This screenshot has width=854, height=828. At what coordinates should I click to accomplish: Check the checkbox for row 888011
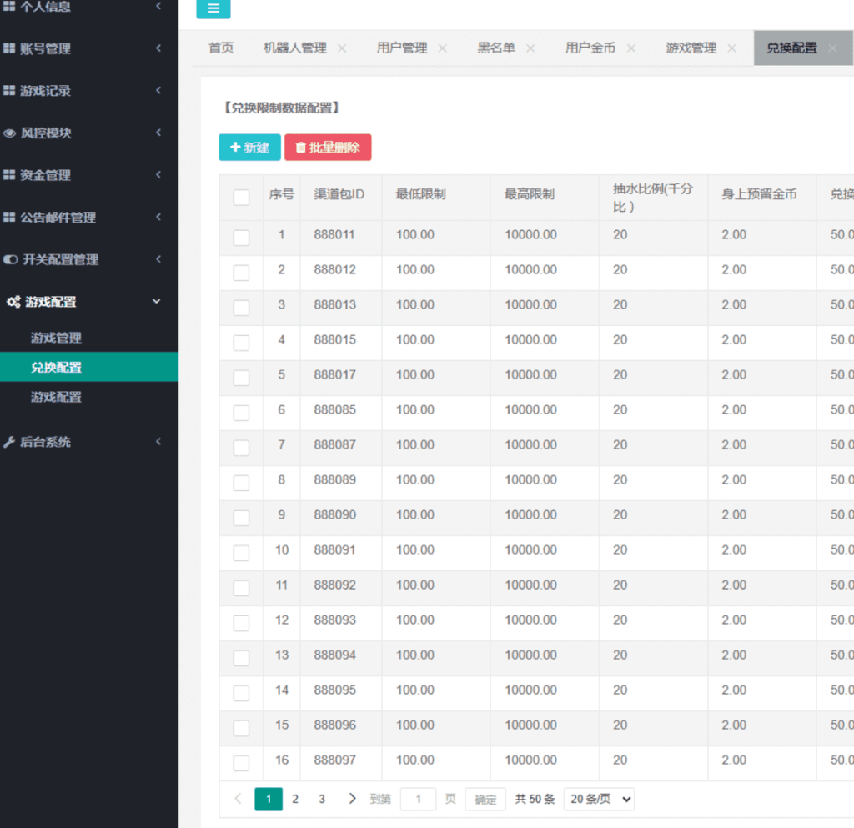click(x=241, y=236)
